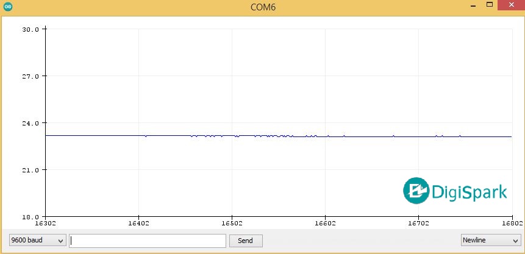Viewport: 525px width, 254px height.
Task: Open the 9600 baud rate dropdown
Action: [x=37, y=241]
